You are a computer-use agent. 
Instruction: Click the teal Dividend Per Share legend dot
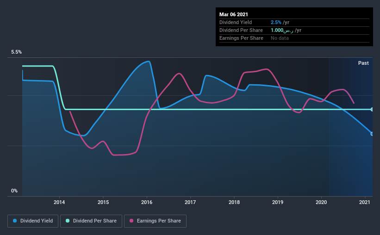68,221
